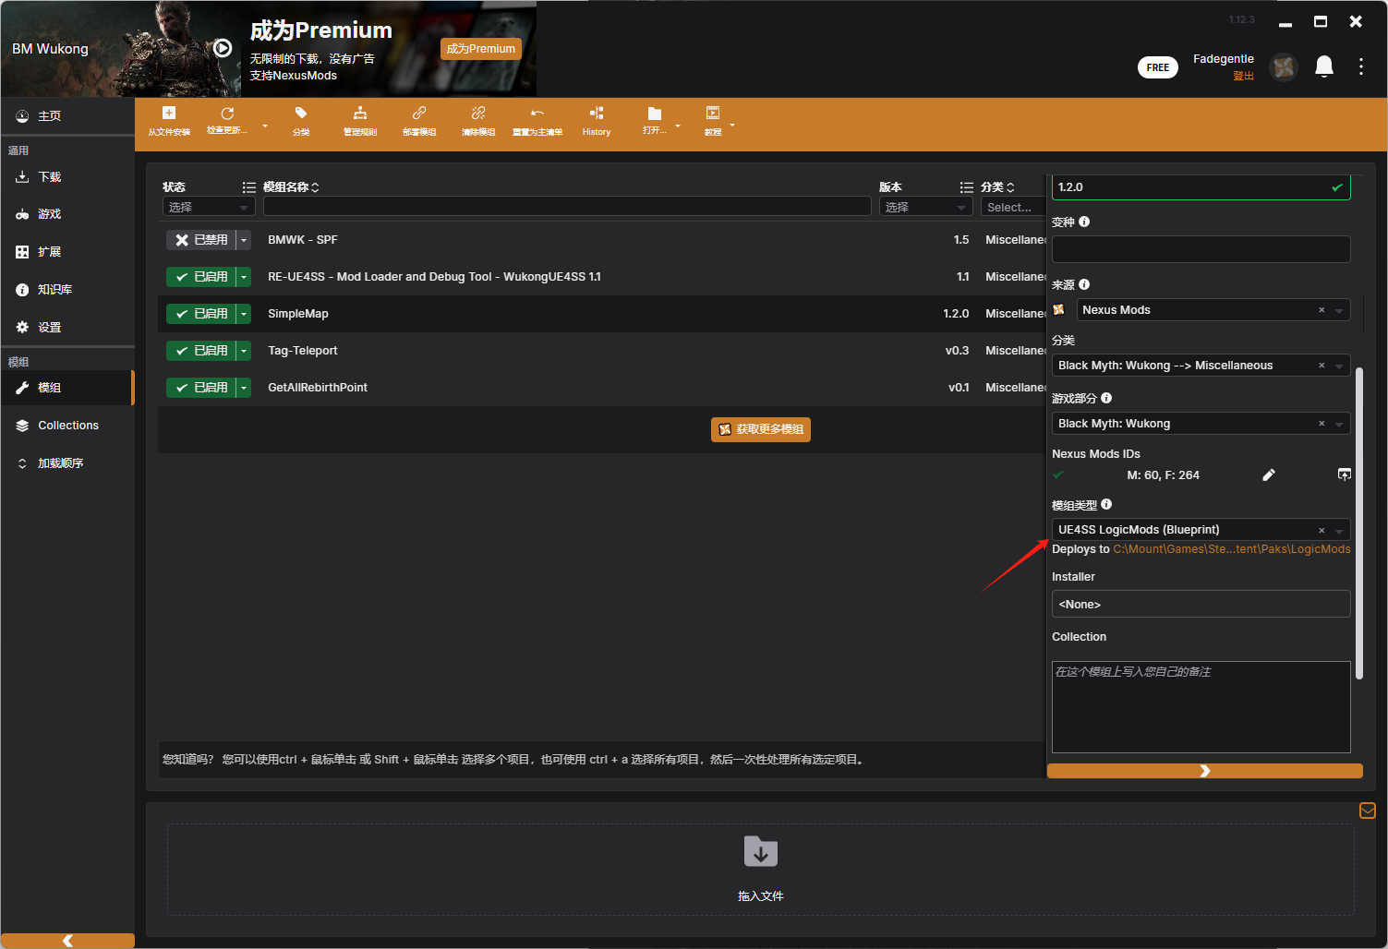Click the Check for Updates refresh icon

click(x=227, y=114)
